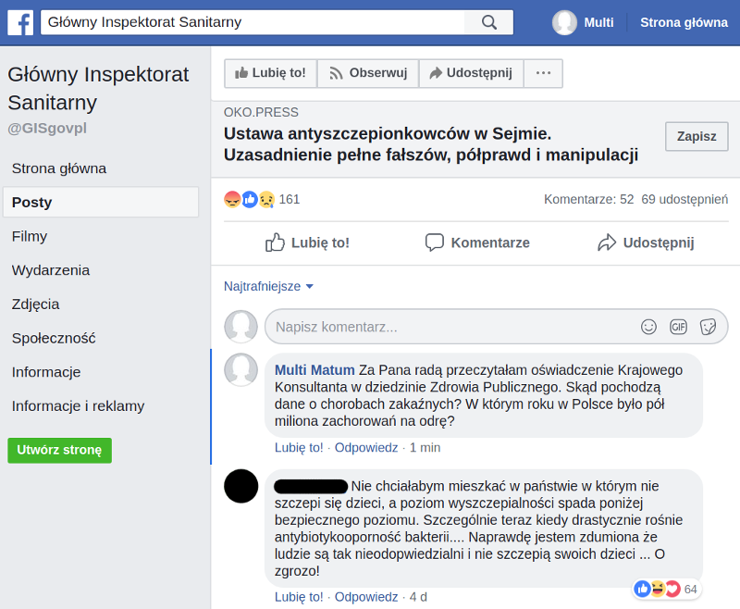Screen dimensions: 740x609
Task: Click Odpowiedz under Multi Matum's comment
Action: coord(366,448)
